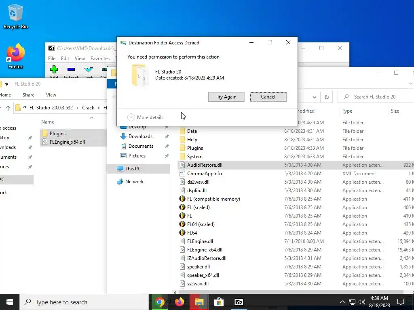Open the Firefox desktop shortcut
The image size is (414, 310).
click(x=16, y=56)
